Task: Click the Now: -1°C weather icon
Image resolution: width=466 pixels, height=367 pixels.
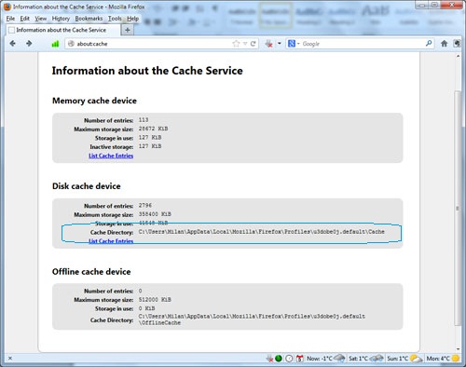Action: [x=339, y=359]
